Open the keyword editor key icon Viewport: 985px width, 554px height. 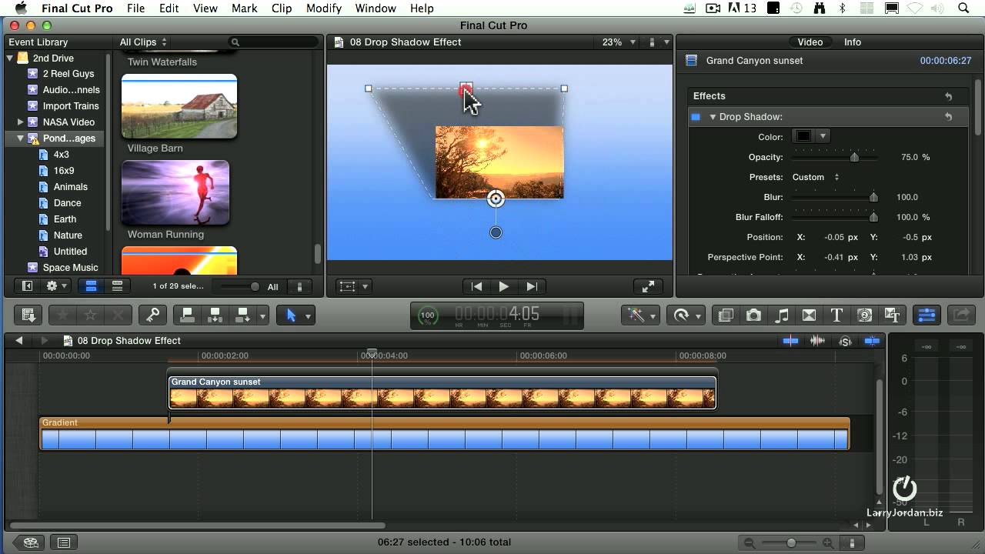[152, 315]
